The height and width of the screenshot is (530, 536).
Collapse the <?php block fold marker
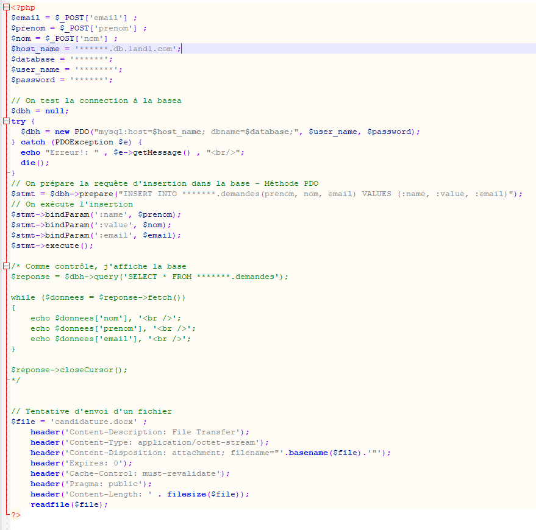coord(6,7)
